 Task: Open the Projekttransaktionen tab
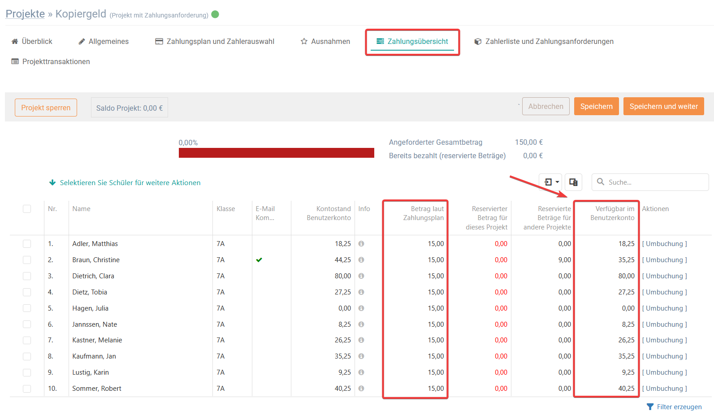51,61
